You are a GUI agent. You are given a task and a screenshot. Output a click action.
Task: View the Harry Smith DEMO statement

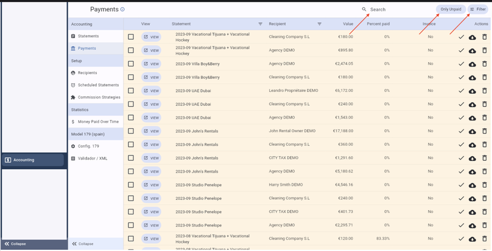tap(152, 185)
